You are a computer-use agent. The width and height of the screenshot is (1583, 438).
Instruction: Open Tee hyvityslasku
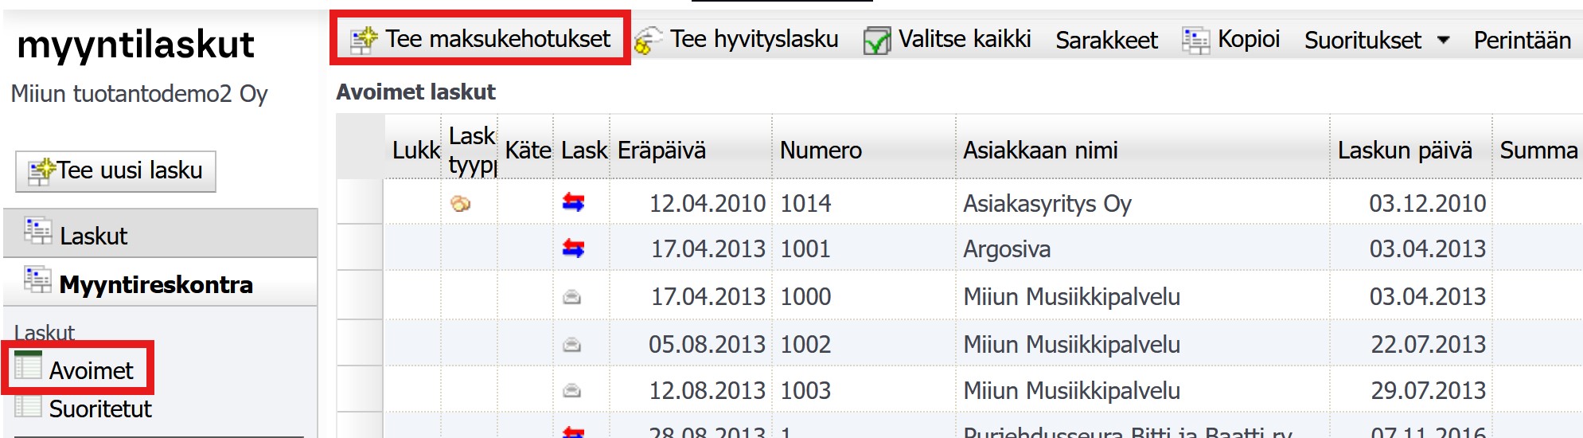[736, 39]
